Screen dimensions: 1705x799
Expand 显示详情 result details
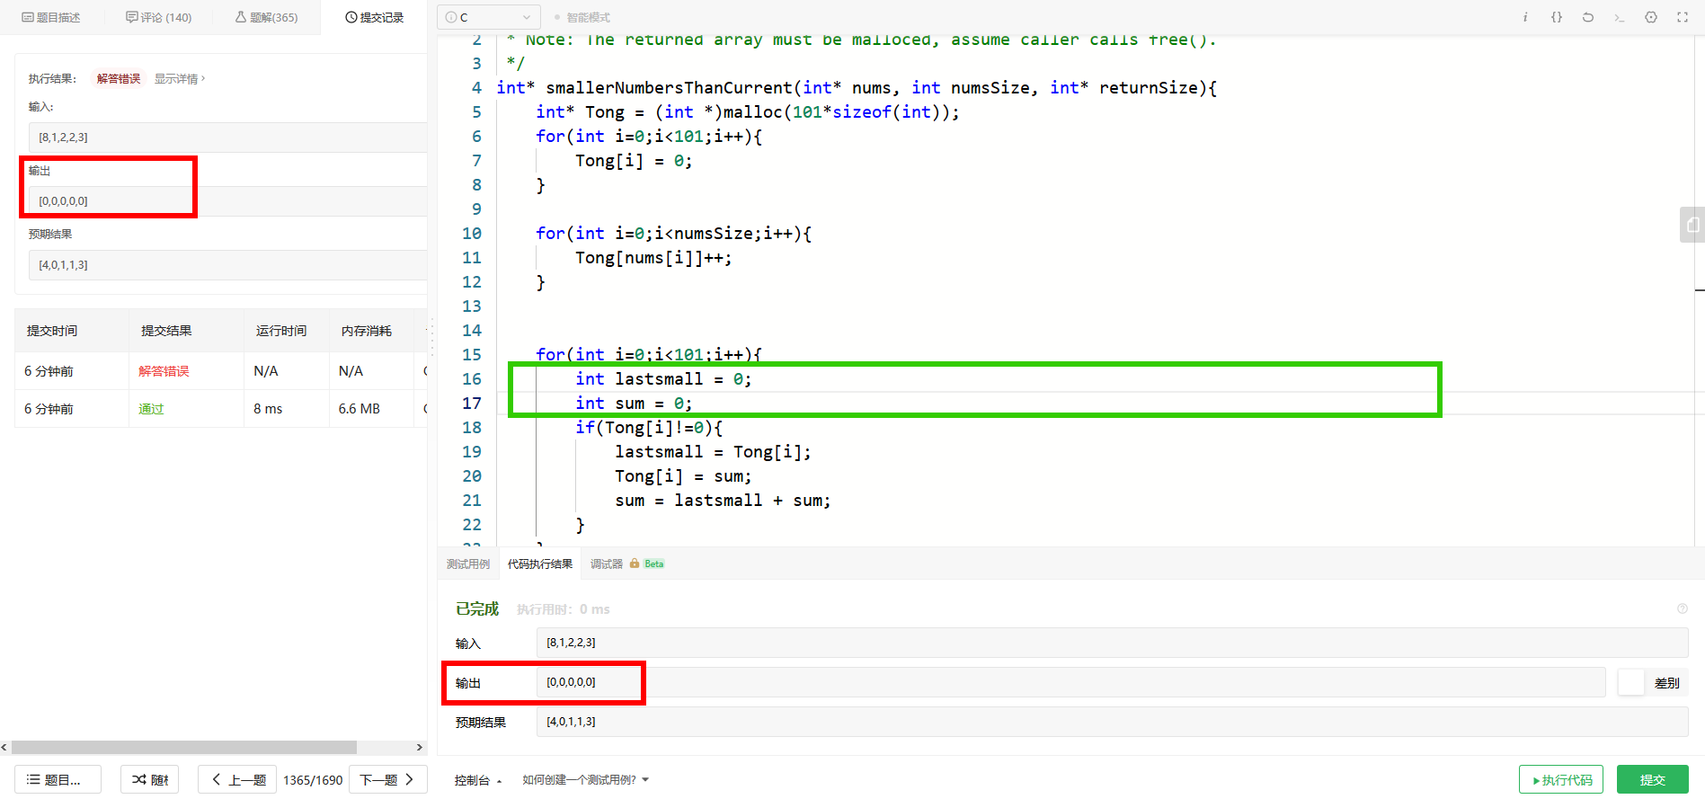coord(179,78)
